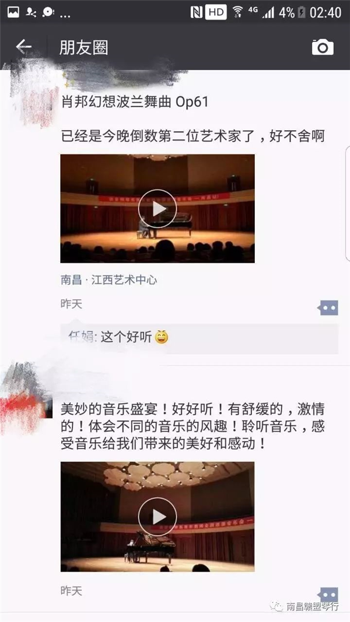Play the second piano concert video

[157, 516]
